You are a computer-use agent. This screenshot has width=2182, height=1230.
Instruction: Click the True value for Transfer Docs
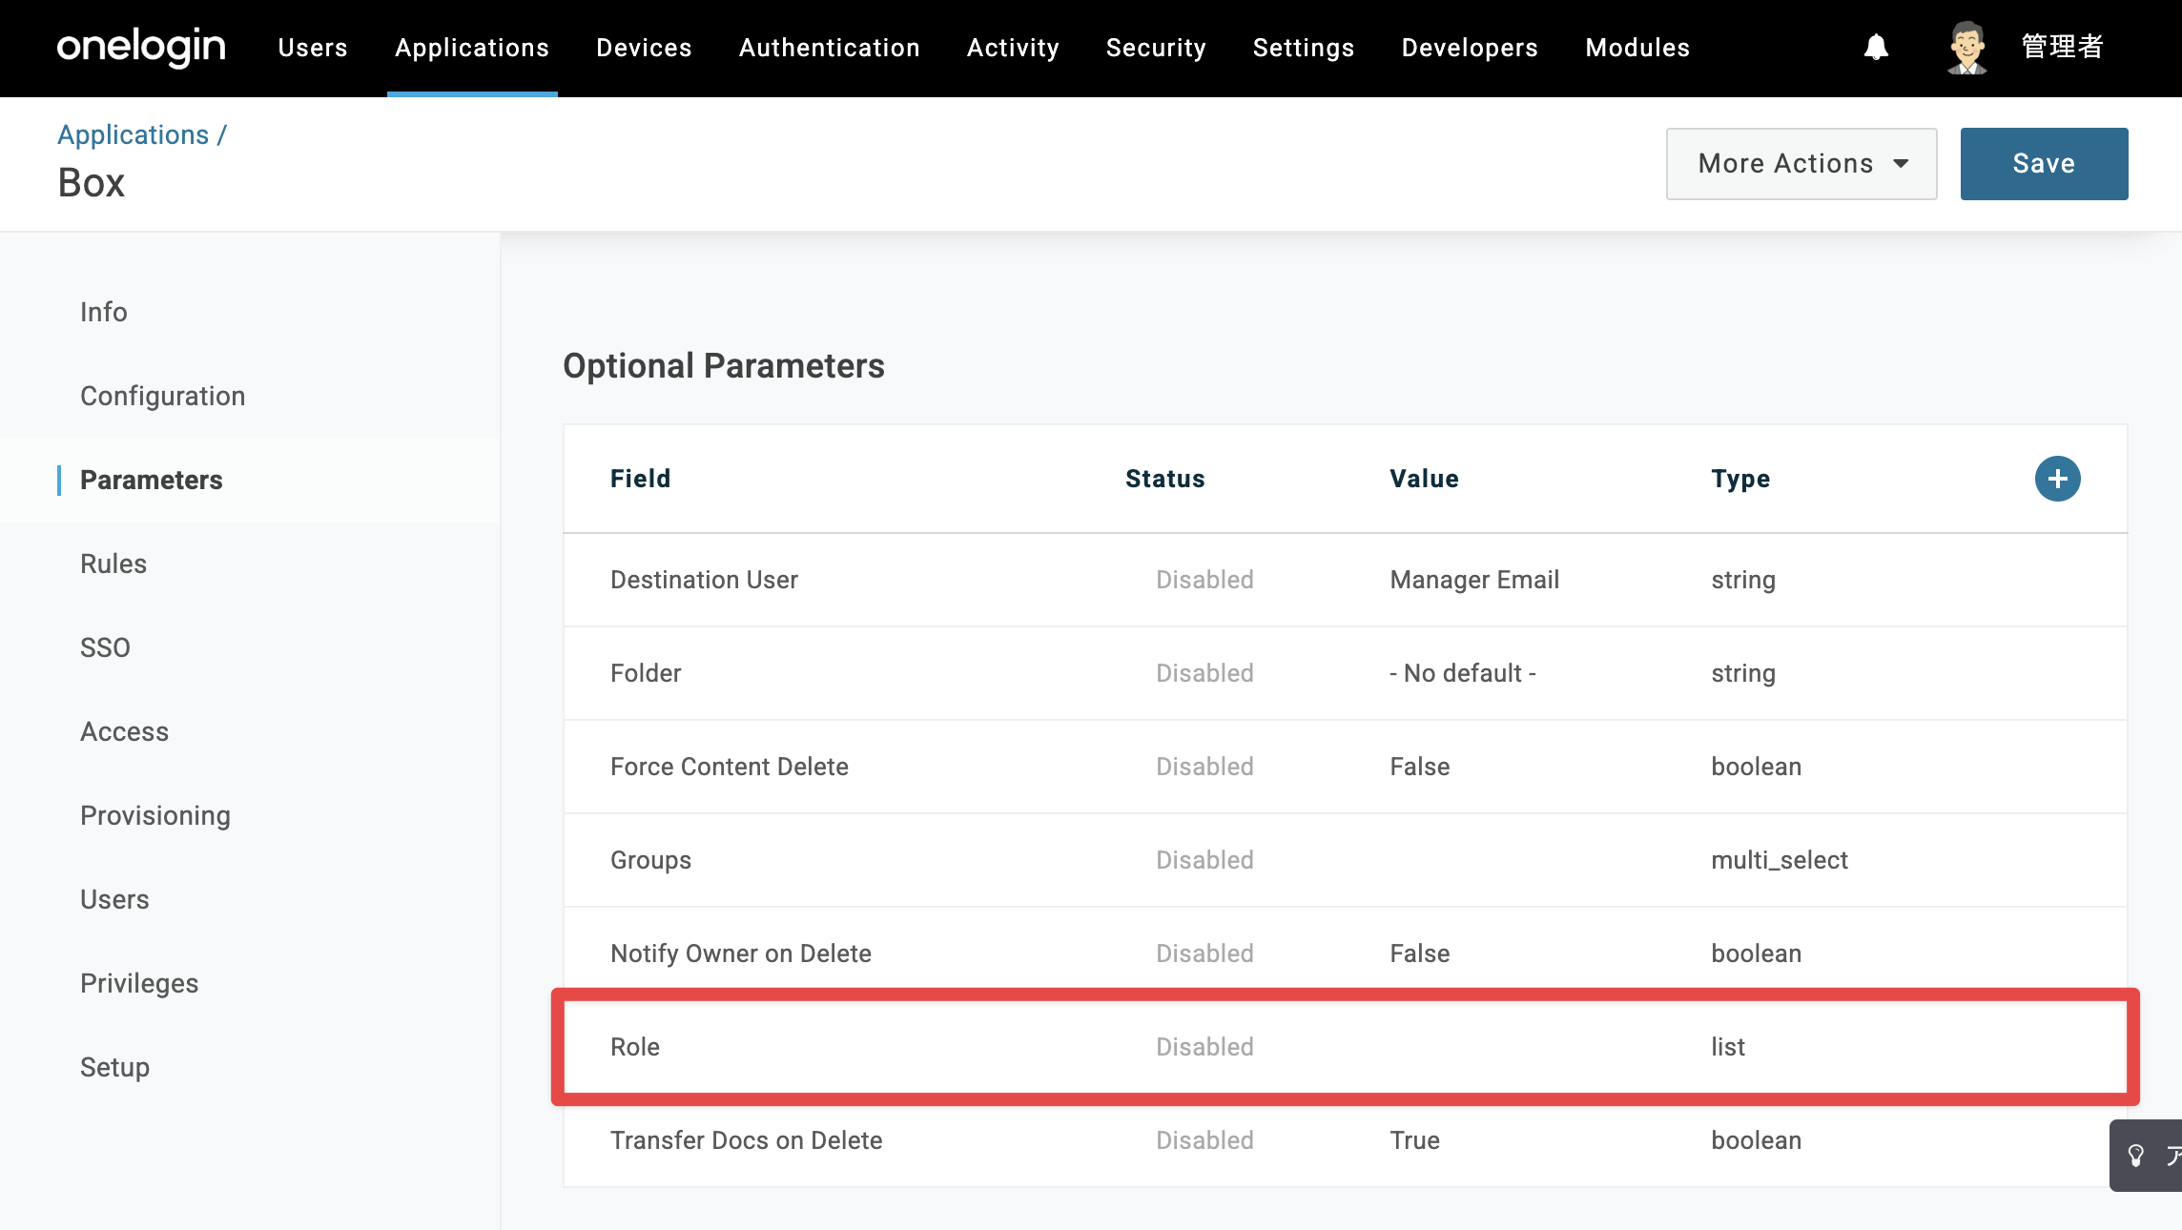click(1414, 1140)
